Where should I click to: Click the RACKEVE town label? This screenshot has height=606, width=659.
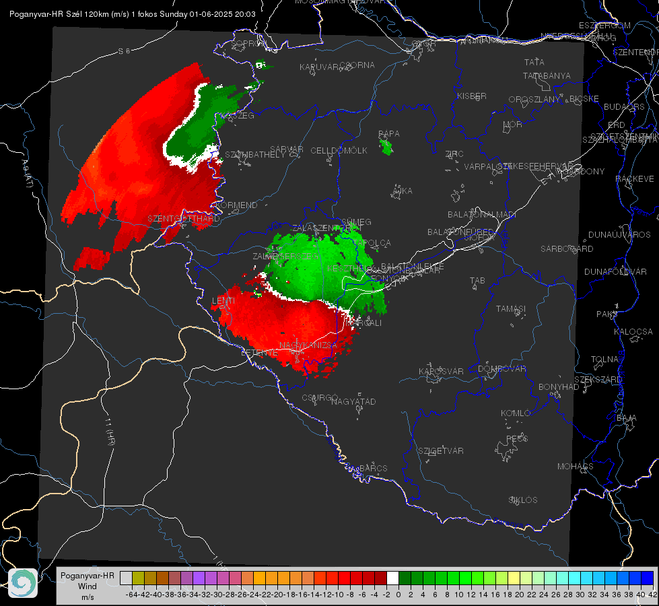[x=635, y=178]
